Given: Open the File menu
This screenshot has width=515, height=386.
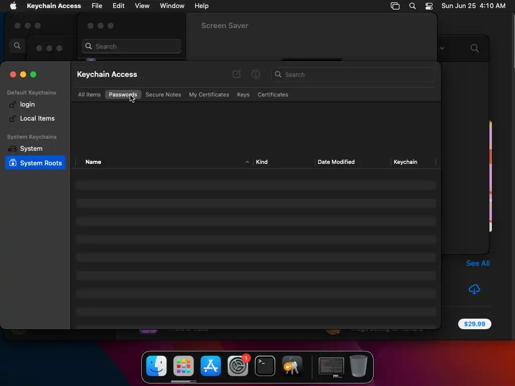Looking at the screenshot, I should (x=97, y=6).
